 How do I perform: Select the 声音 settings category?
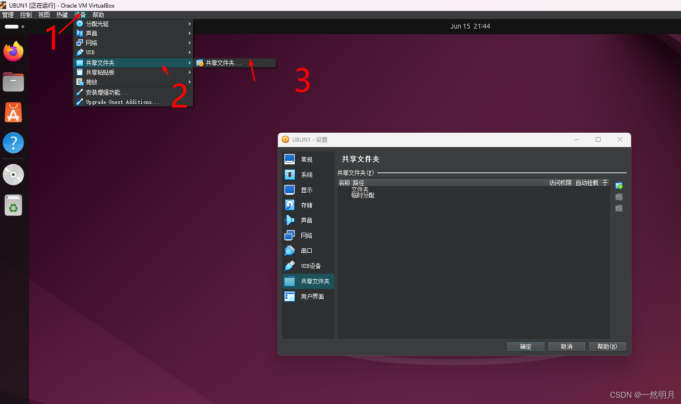click(x=308, y=220)
